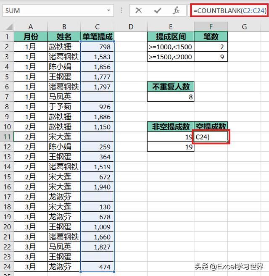Viewport: 269px width, 276px height.
Task: Select cell containing 672
Action: 98,177
